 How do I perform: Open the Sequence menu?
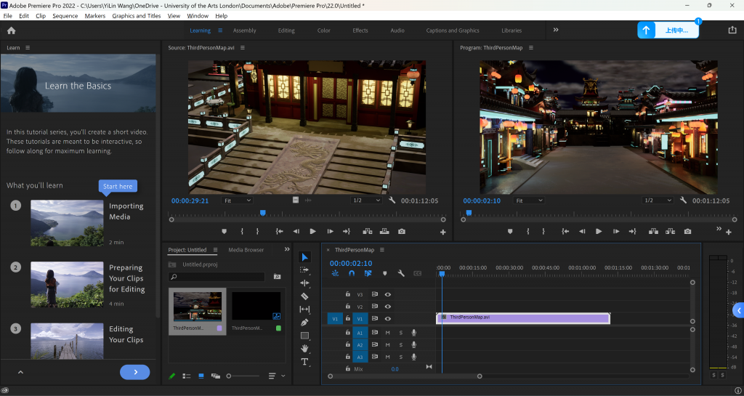coord(65,16)
